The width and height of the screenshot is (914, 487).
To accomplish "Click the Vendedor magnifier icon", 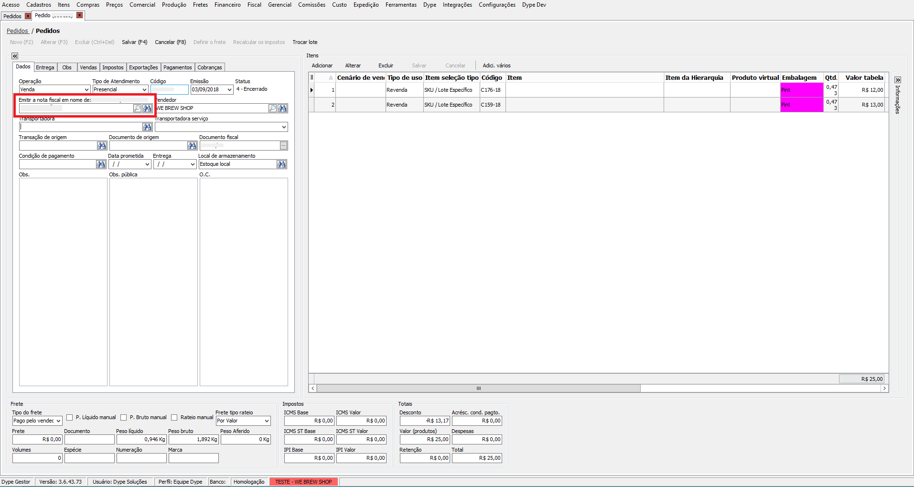I will [x=272, y=108].
